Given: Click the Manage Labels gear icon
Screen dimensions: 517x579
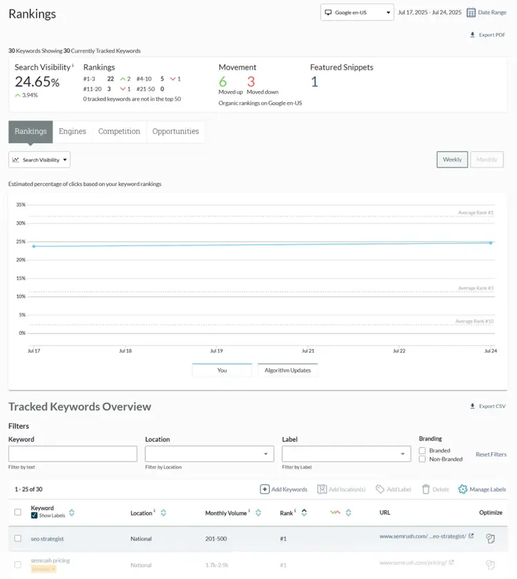Looking at the screenshot, I should [x=463, y=489].
